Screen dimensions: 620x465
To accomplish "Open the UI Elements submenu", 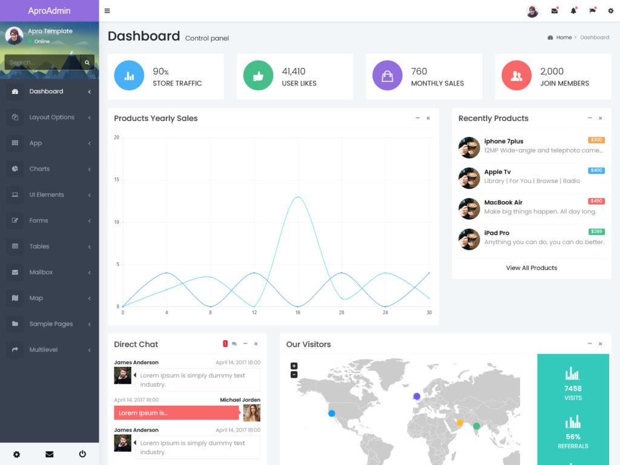I will click(47, 194).
